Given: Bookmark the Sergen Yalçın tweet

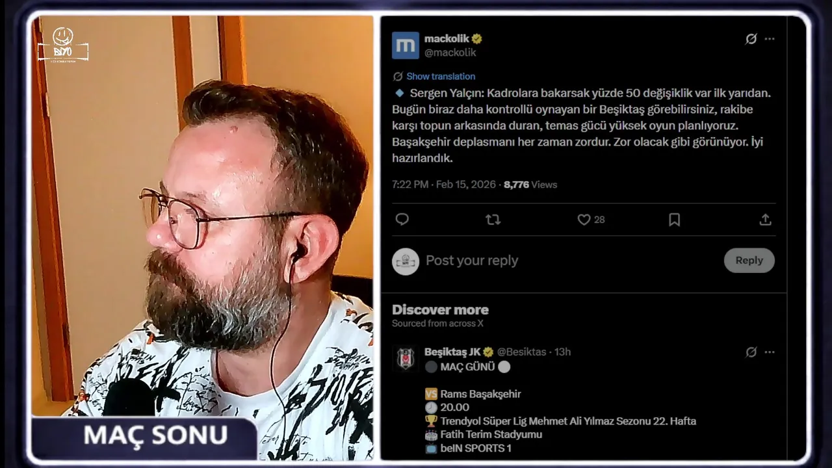Looking at the screenshot, I should click(675, 220).
